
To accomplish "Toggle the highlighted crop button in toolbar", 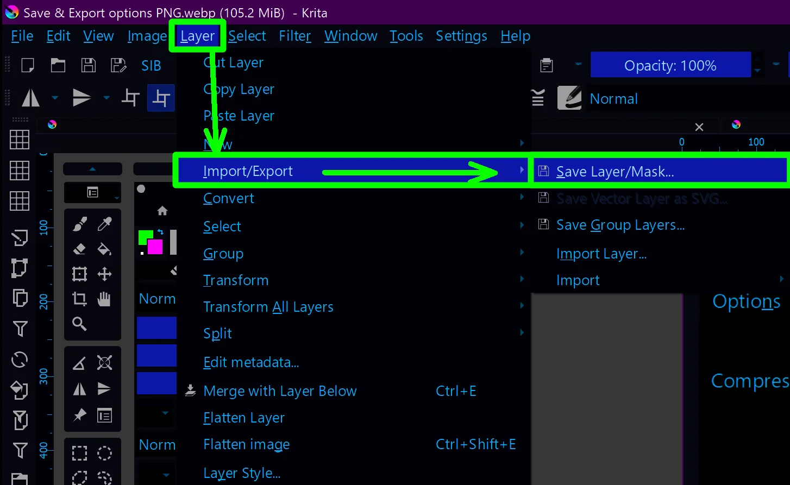I will [161, 98].
